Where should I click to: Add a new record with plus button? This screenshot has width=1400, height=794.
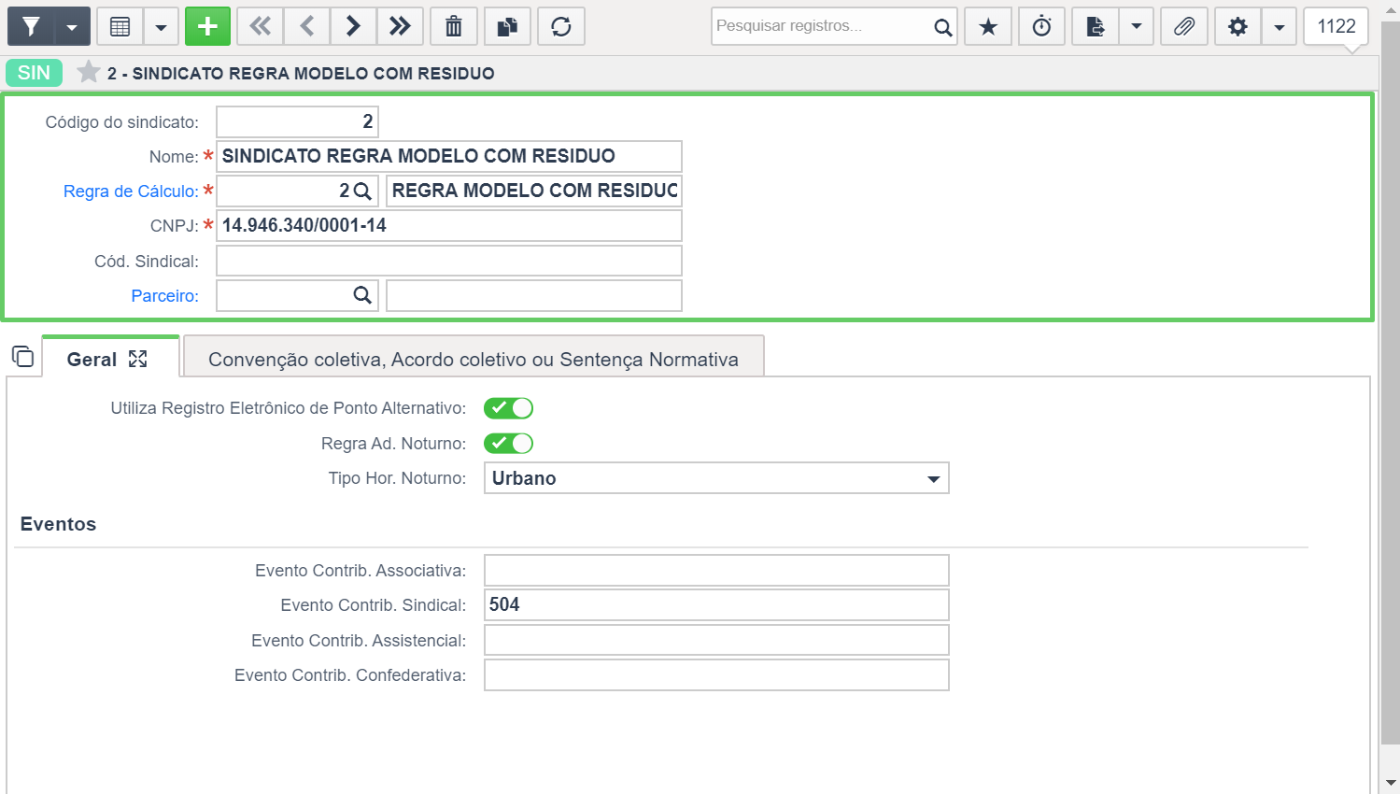(207, 26)
